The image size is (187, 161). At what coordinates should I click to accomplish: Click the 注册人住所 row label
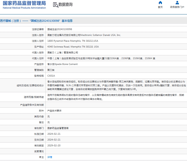pyautogui.click(x=38, y=41)
